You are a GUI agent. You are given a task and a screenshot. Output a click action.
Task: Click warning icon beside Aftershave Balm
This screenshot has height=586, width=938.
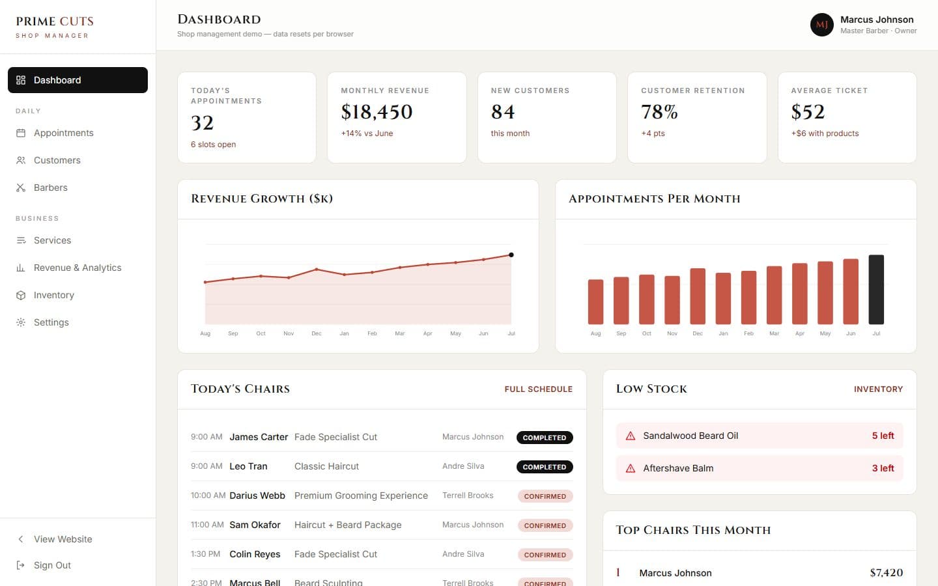[631, 468]
